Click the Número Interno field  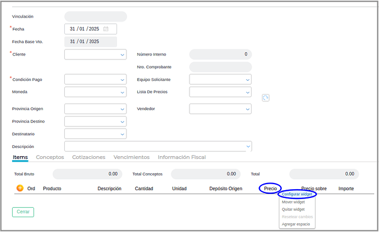point(220,54)
